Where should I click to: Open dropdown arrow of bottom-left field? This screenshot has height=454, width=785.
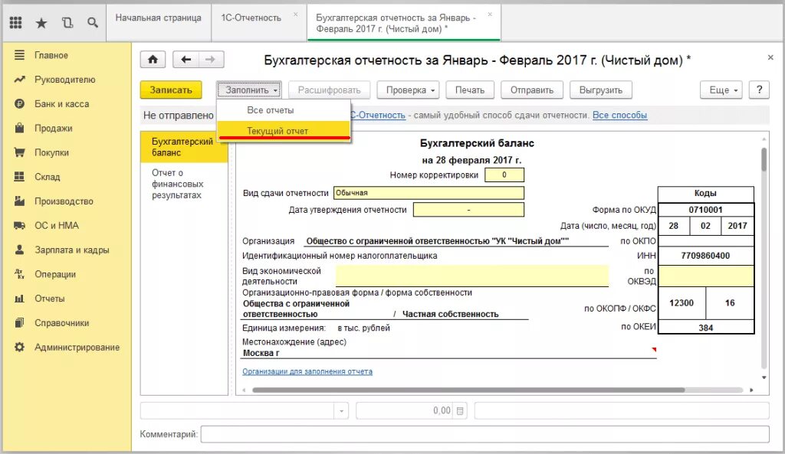click(341, 411)
